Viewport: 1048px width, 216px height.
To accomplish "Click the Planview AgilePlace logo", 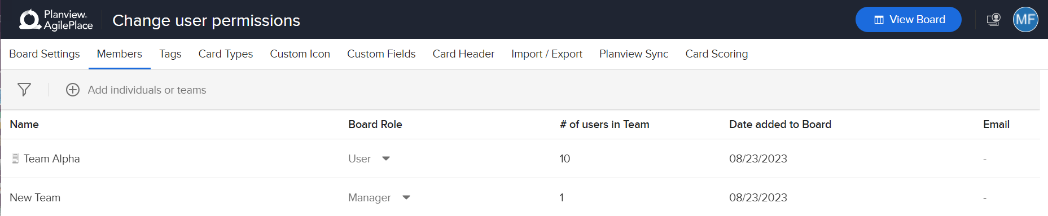I will (x=56, y=20).
